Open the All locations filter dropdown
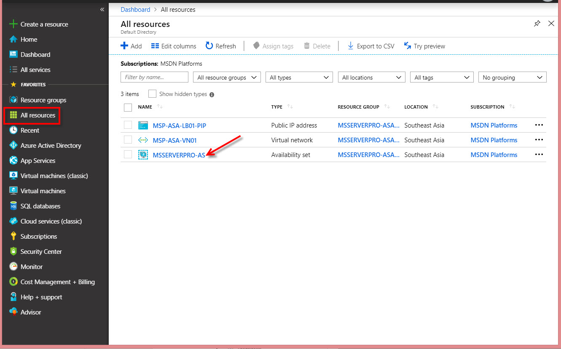 371,77
